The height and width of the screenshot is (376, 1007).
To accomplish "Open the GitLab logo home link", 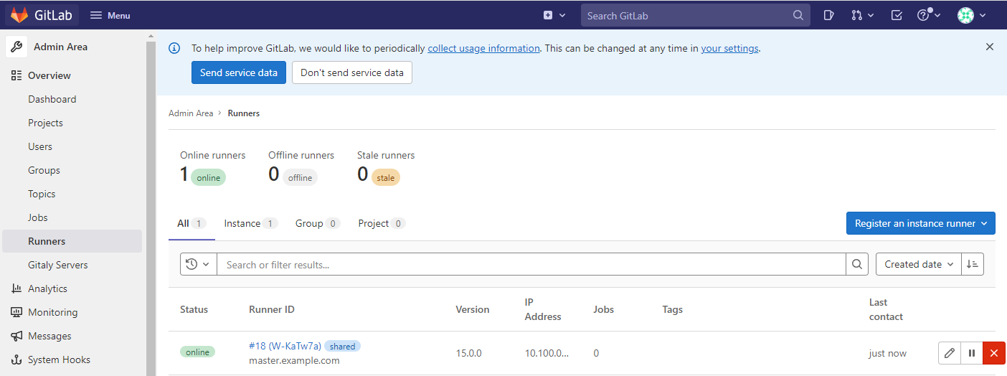I will pos(41,15).
